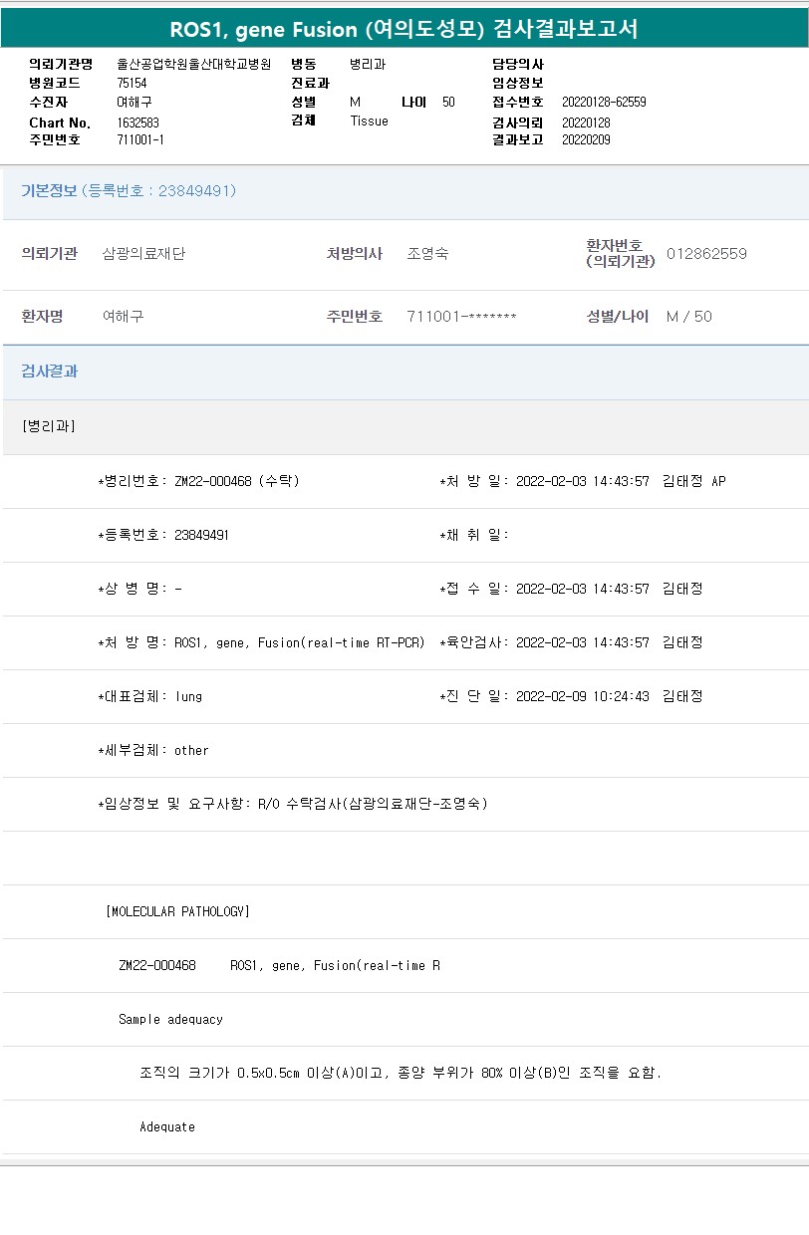Select pathology number 'ZM22-000468 (수탁)'

coord(236,481)
